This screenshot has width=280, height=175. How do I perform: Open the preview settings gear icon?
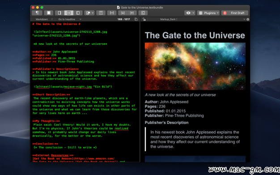[248, 19]
